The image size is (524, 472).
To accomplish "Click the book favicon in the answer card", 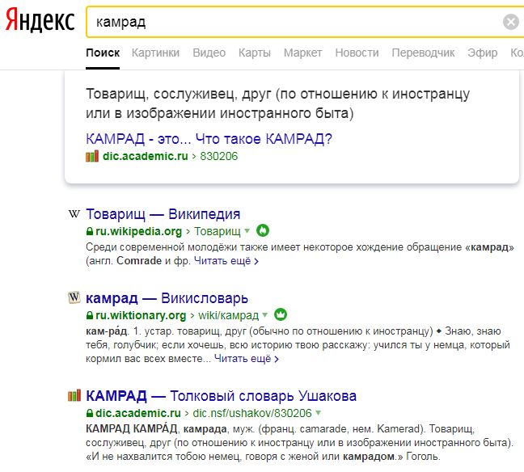I will [x=92, y=156].
